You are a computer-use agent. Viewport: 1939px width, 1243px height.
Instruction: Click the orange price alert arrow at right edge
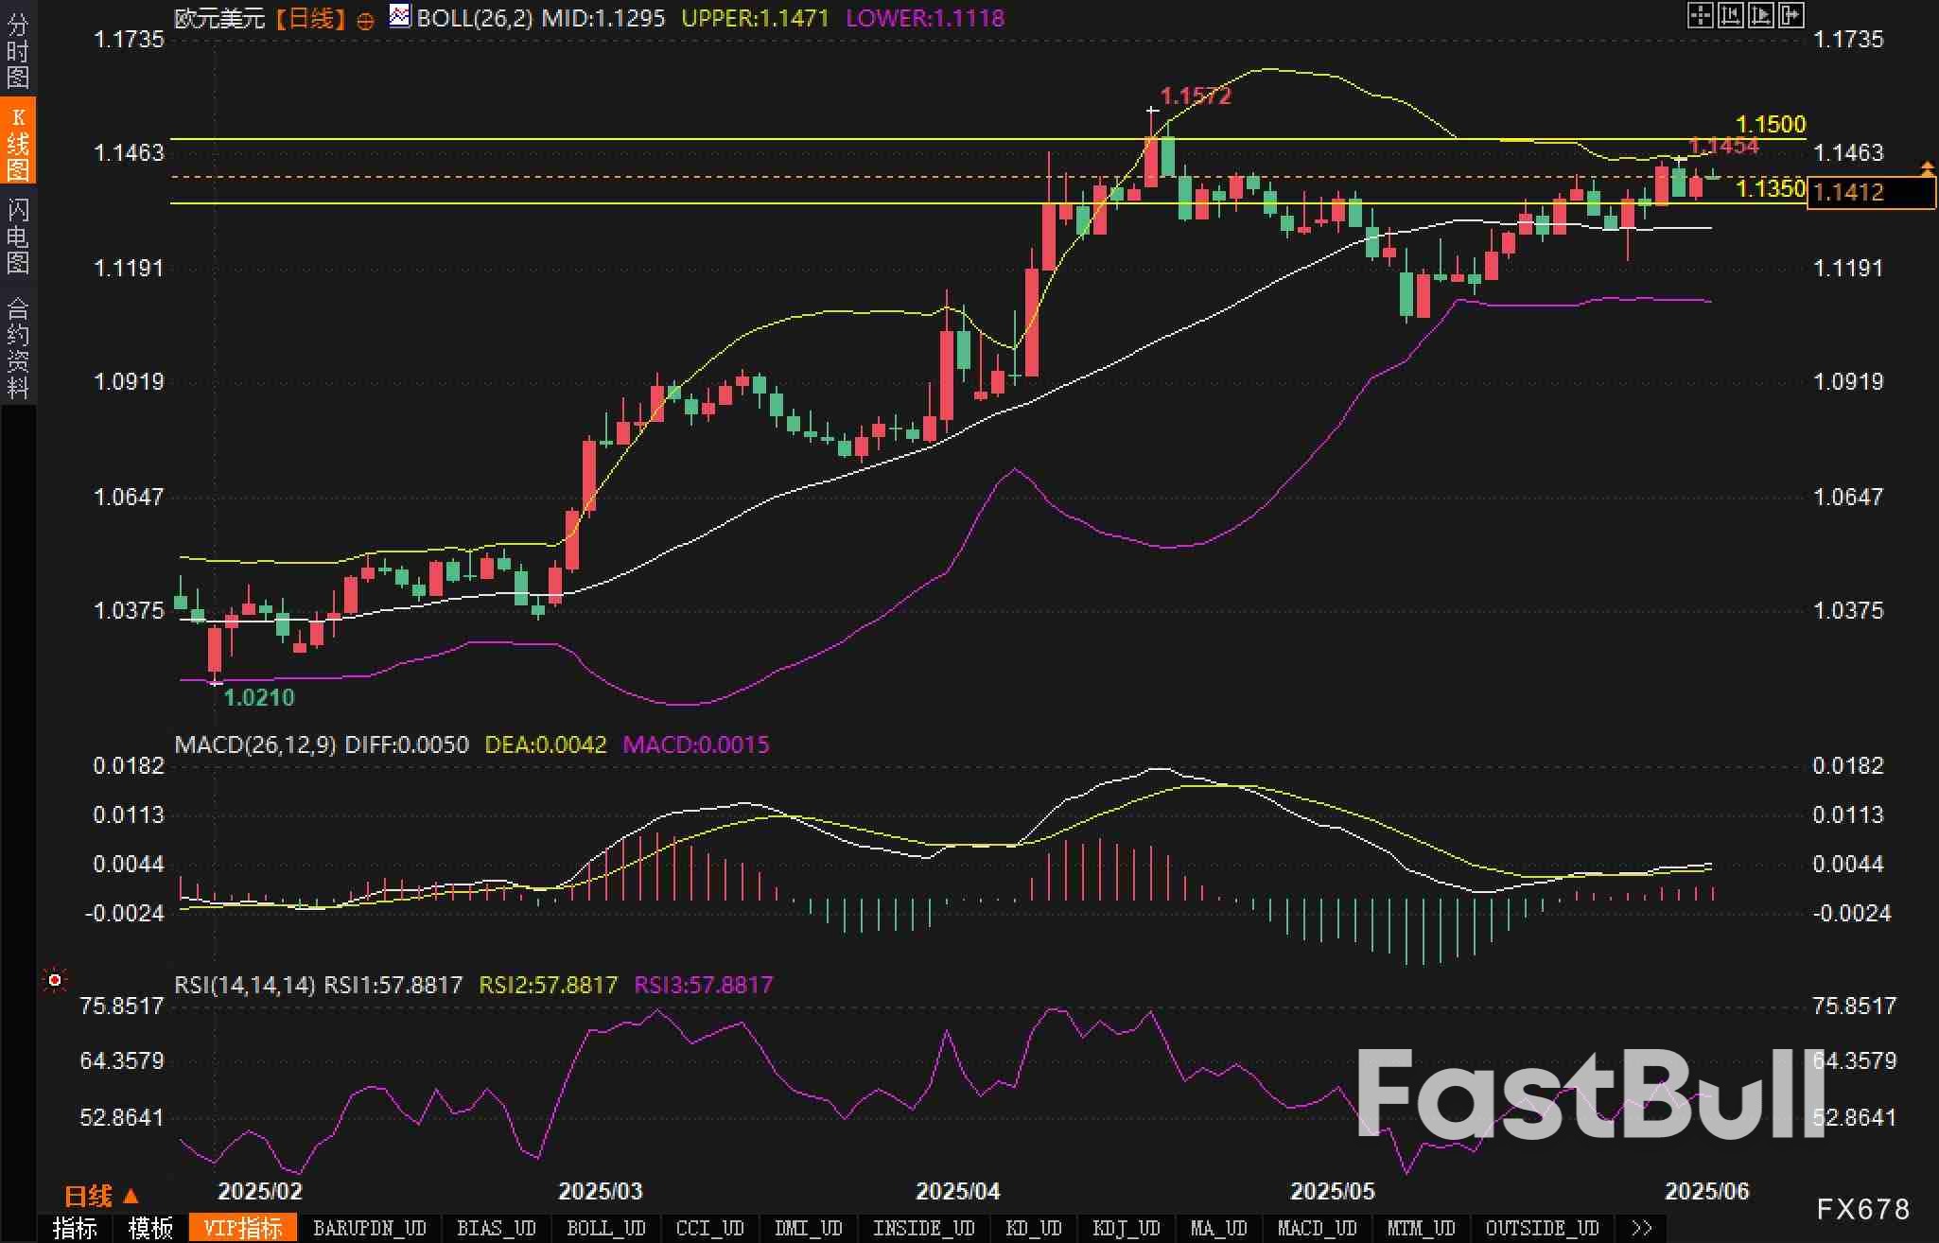(1927, 168)
